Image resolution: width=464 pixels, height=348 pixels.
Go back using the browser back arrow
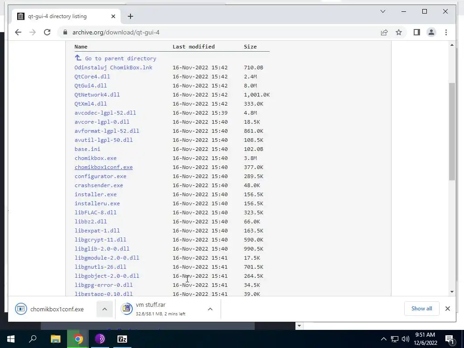pos(18,32)
